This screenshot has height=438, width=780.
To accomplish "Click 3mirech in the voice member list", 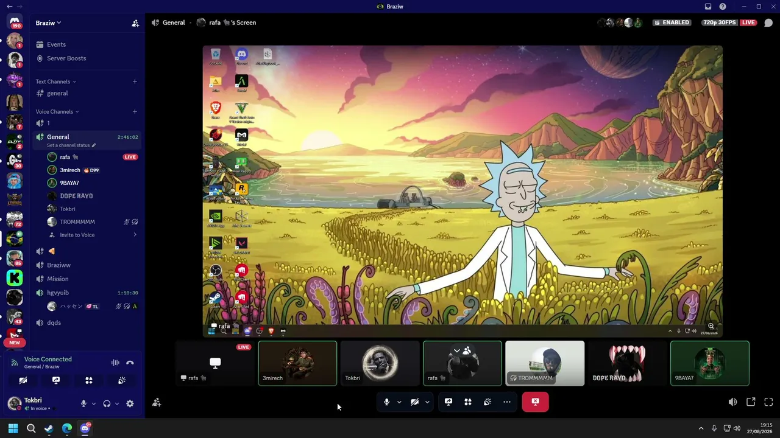I will [93, 170].
